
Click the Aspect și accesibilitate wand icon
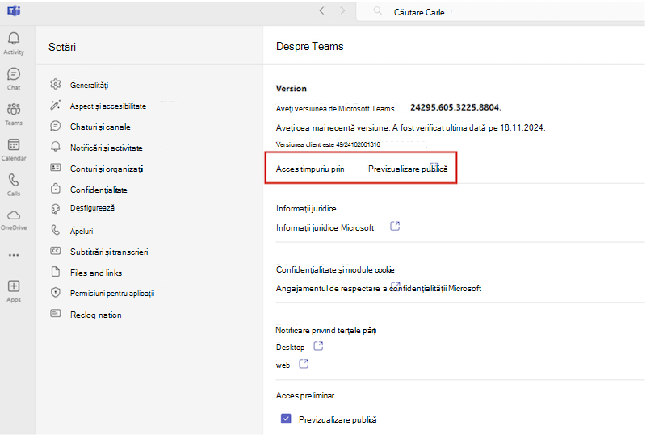pos(56,105)
